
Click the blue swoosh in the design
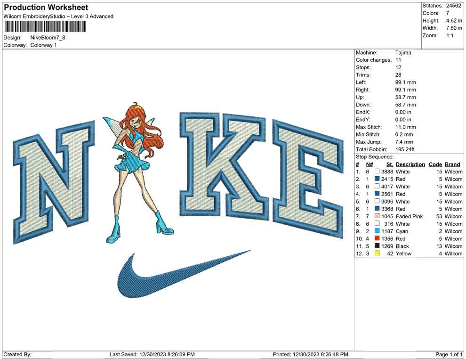(184, 274)
